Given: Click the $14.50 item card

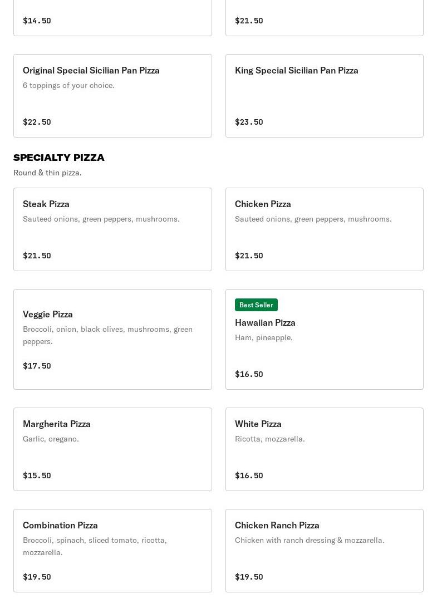Looking at the screenshot, I should pos(112,17).
